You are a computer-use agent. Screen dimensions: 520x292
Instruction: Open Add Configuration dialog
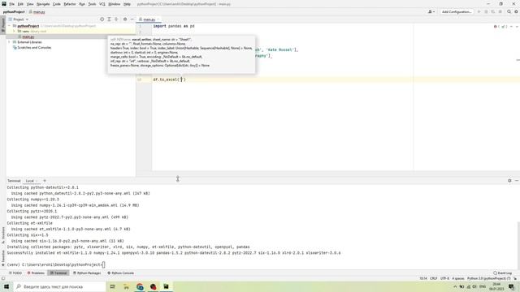pos(457,12)
